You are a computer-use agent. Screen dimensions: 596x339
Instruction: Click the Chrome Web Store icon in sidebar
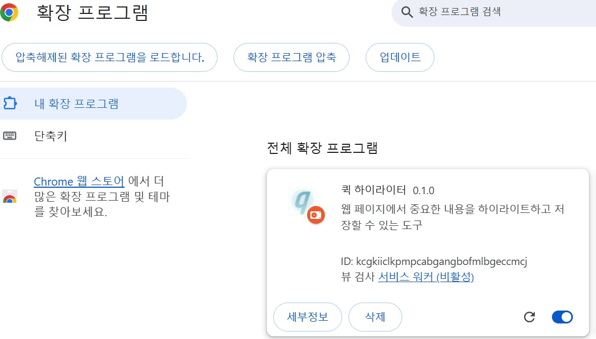(x=10, y=196)
